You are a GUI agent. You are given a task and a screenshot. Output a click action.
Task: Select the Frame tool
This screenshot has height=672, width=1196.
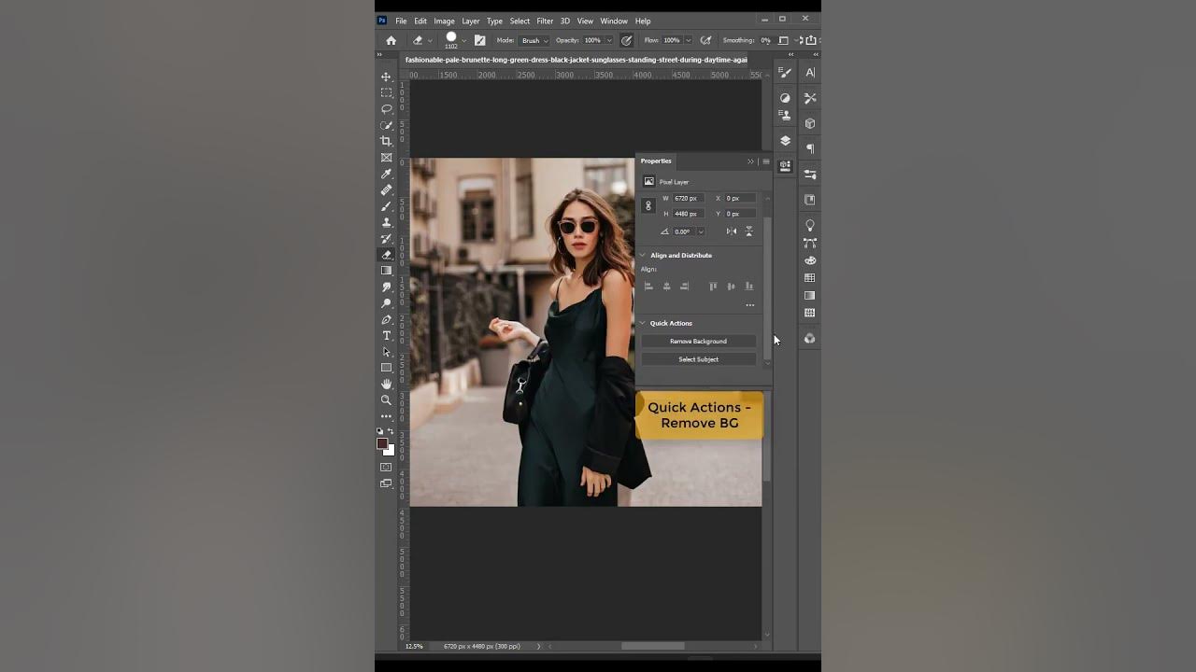(386, 158)
